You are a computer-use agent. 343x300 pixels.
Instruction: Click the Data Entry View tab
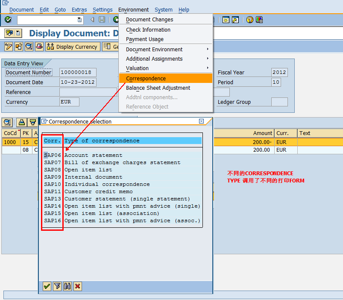coord(24,64)
